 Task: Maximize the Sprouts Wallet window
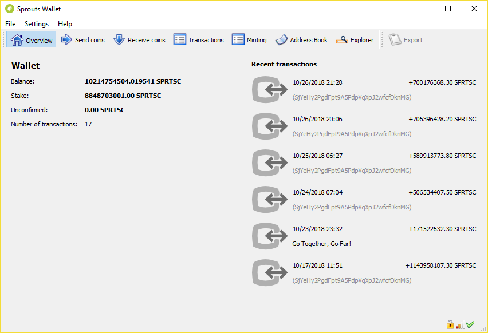coord(448,9)
